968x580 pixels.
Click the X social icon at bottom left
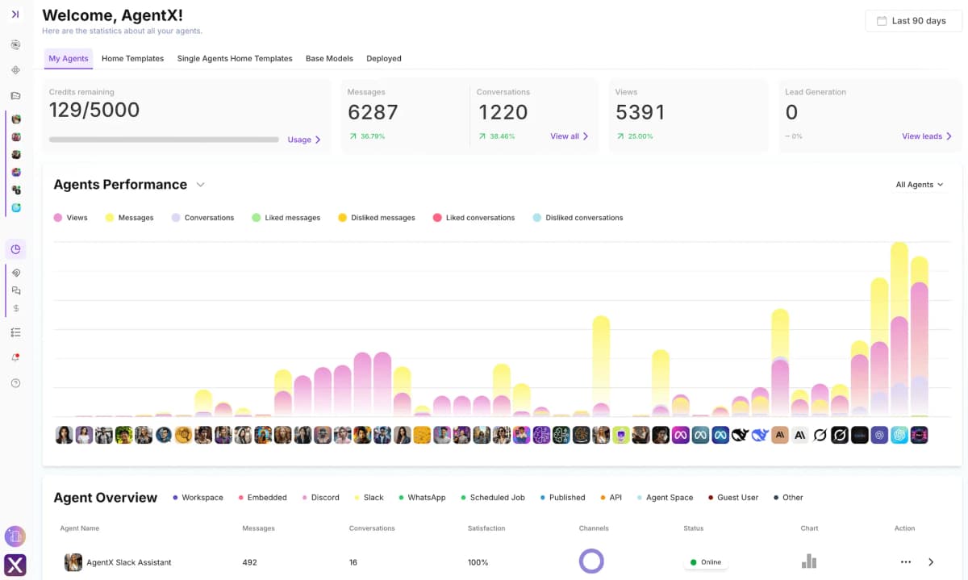[15, 565]
